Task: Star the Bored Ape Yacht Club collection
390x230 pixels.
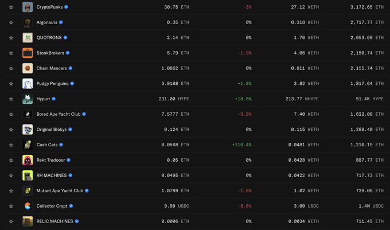Action: pyautogui.click(x=11, y=114)
